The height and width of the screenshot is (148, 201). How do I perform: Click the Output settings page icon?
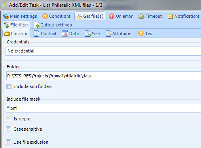coord(36,25)
